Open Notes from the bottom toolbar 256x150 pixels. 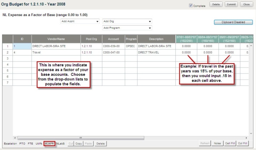point(217,144)
